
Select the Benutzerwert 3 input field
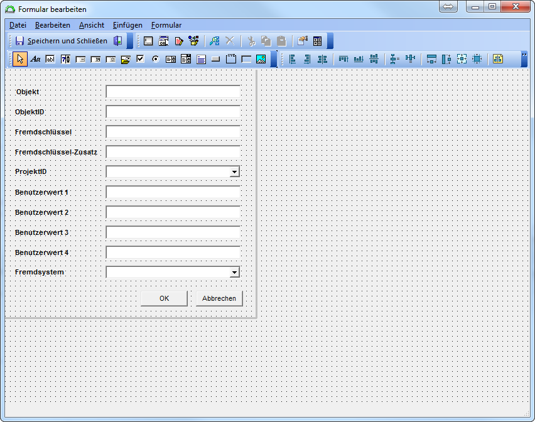click(x=173, y=232)
